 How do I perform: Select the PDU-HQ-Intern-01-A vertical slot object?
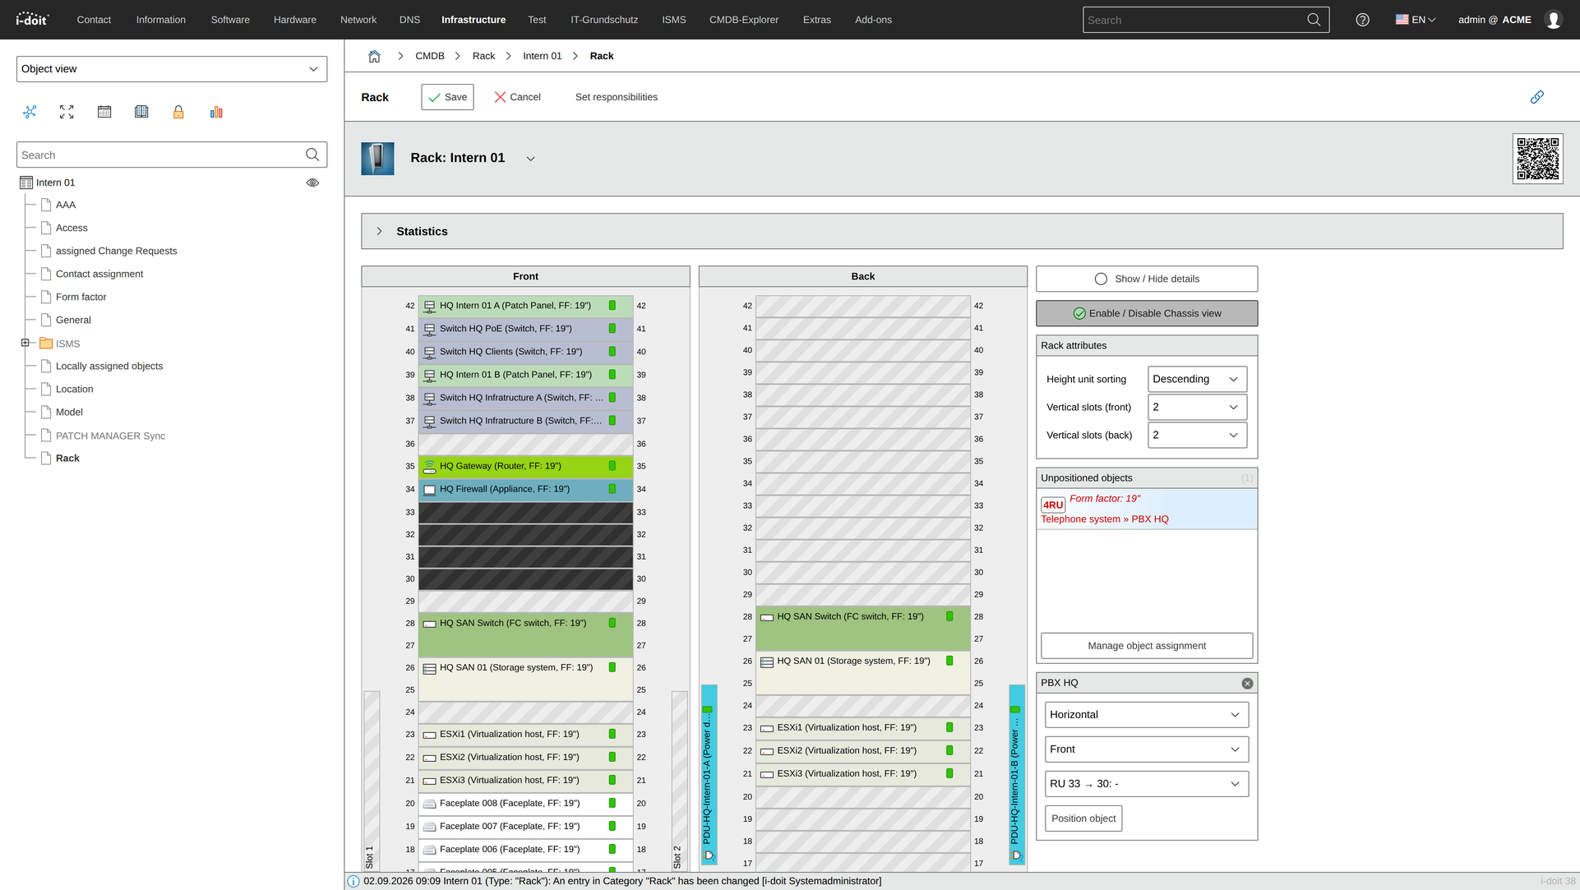pyautogui.click(x=708, y=774)
